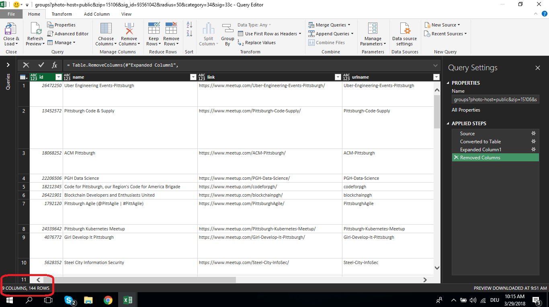The image size is (549, 307).
Task: Open the Add Column ribbon tab
Action: coord(96,14)
